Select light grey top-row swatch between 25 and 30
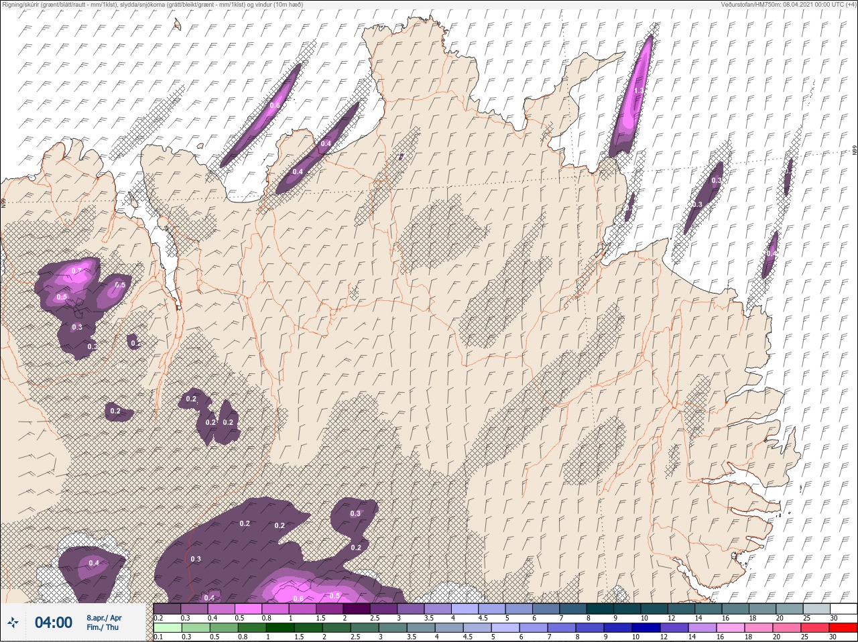The image size is (858, 642). [816, 608]
